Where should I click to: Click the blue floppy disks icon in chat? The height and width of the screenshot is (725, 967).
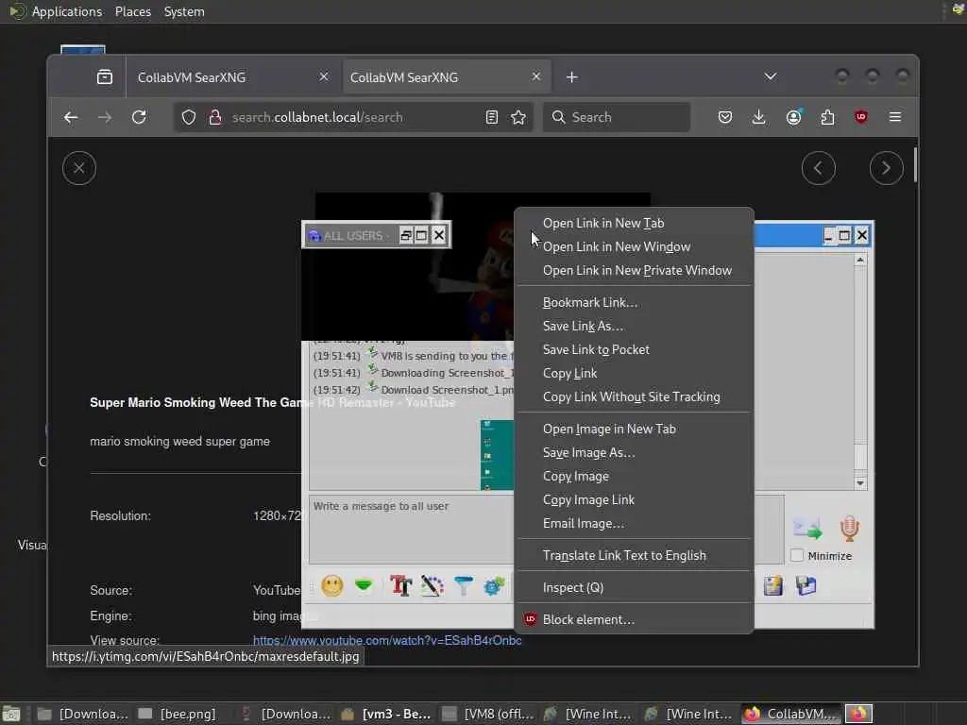click(x=806, y=585)
